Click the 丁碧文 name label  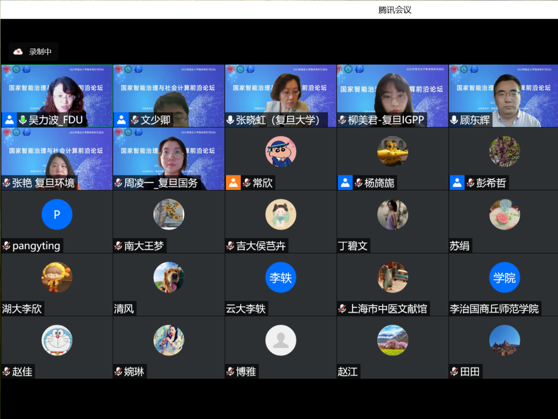click(353, 246)
